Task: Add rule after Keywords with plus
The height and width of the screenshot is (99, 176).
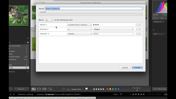Action: click(x=140, y=34)
